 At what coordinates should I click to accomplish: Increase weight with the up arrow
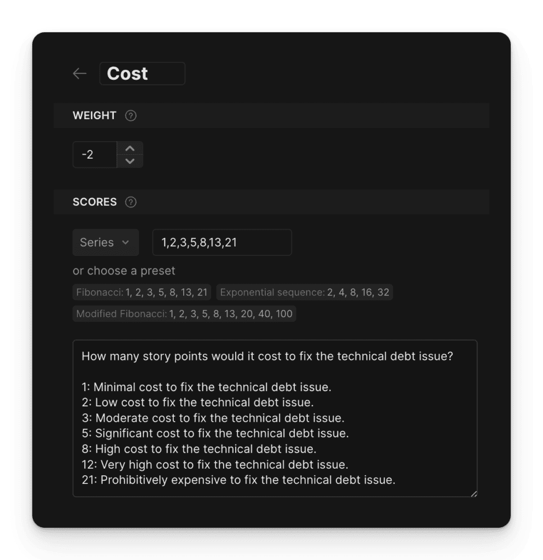[x=130, y=148]
